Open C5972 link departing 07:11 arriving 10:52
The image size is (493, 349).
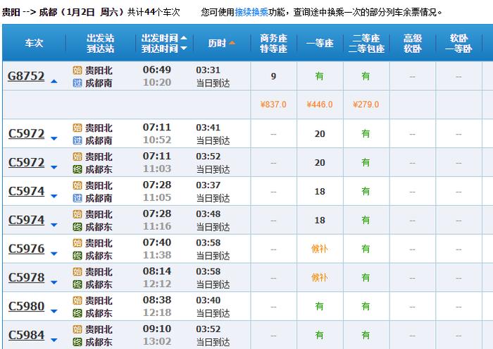[x=27, y=133]
